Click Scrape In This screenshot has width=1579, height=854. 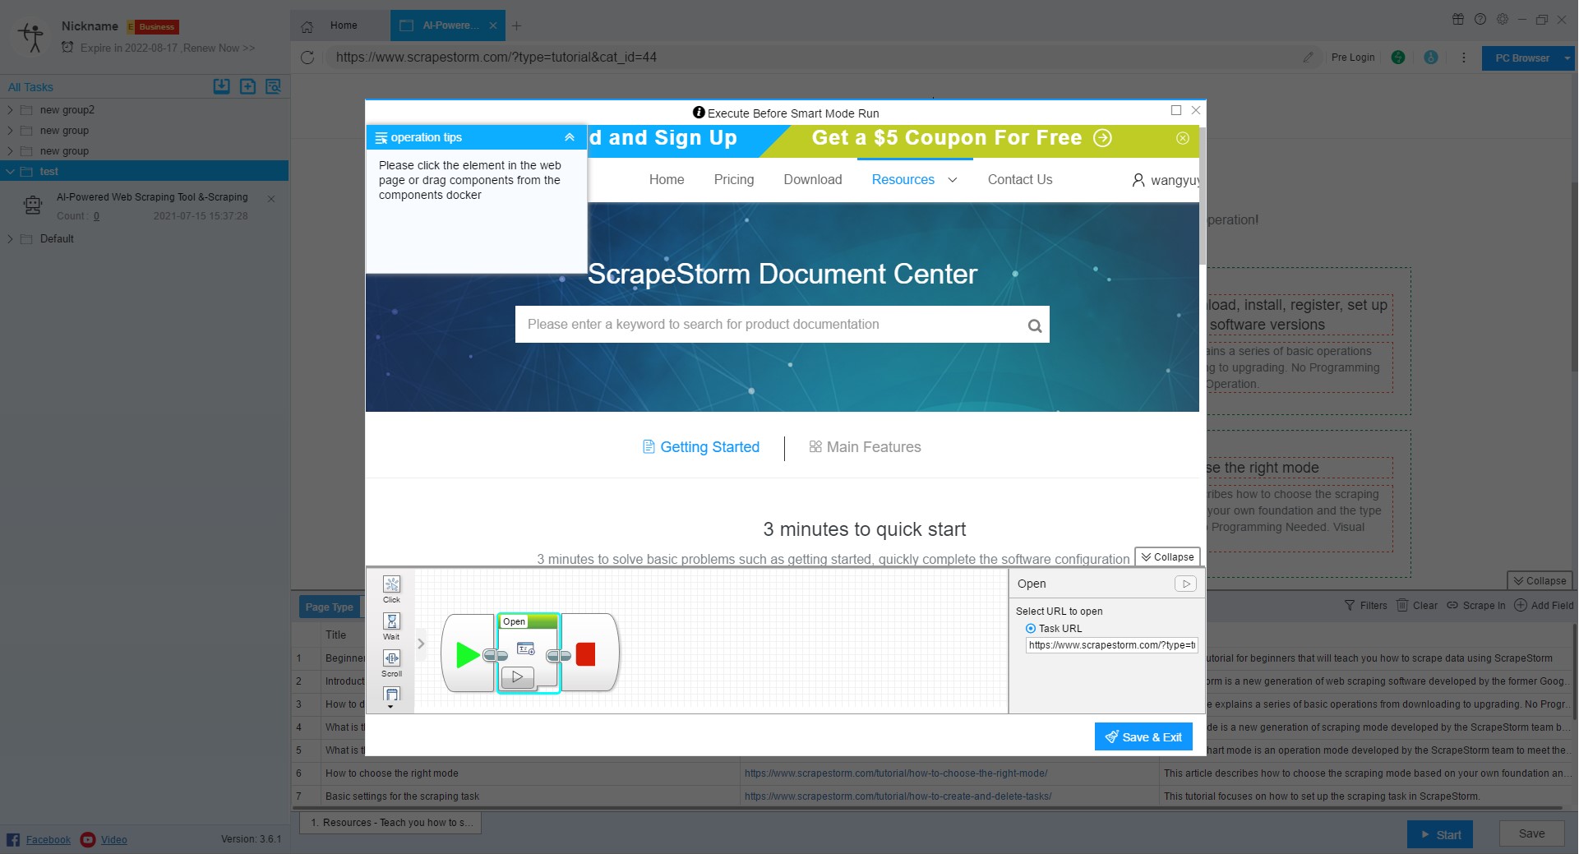coord(1475,605)
